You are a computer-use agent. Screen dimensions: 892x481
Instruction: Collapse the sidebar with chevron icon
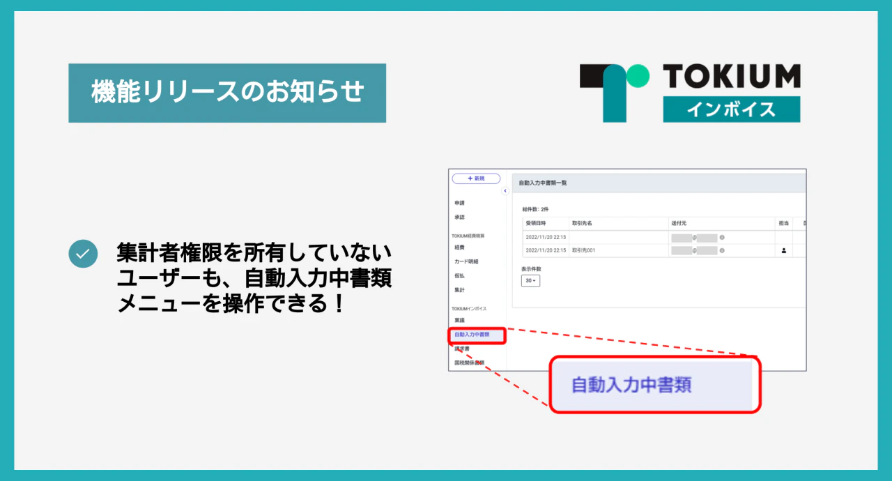point(505,191)
